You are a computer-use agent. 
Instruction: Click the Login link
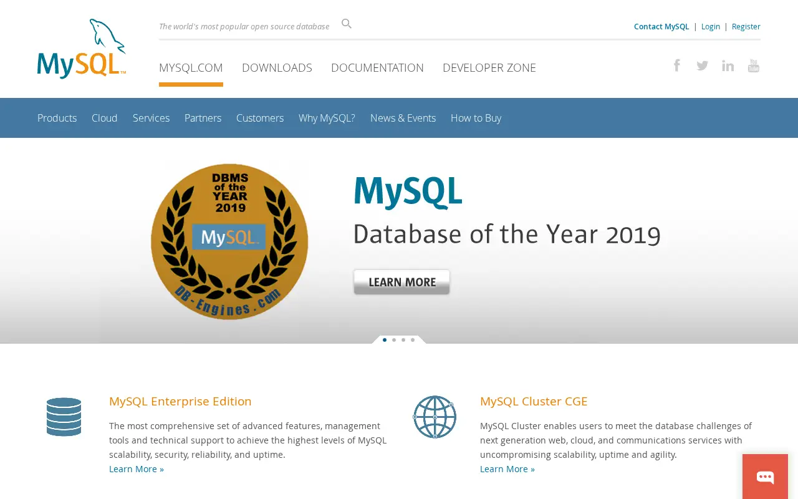711,26
